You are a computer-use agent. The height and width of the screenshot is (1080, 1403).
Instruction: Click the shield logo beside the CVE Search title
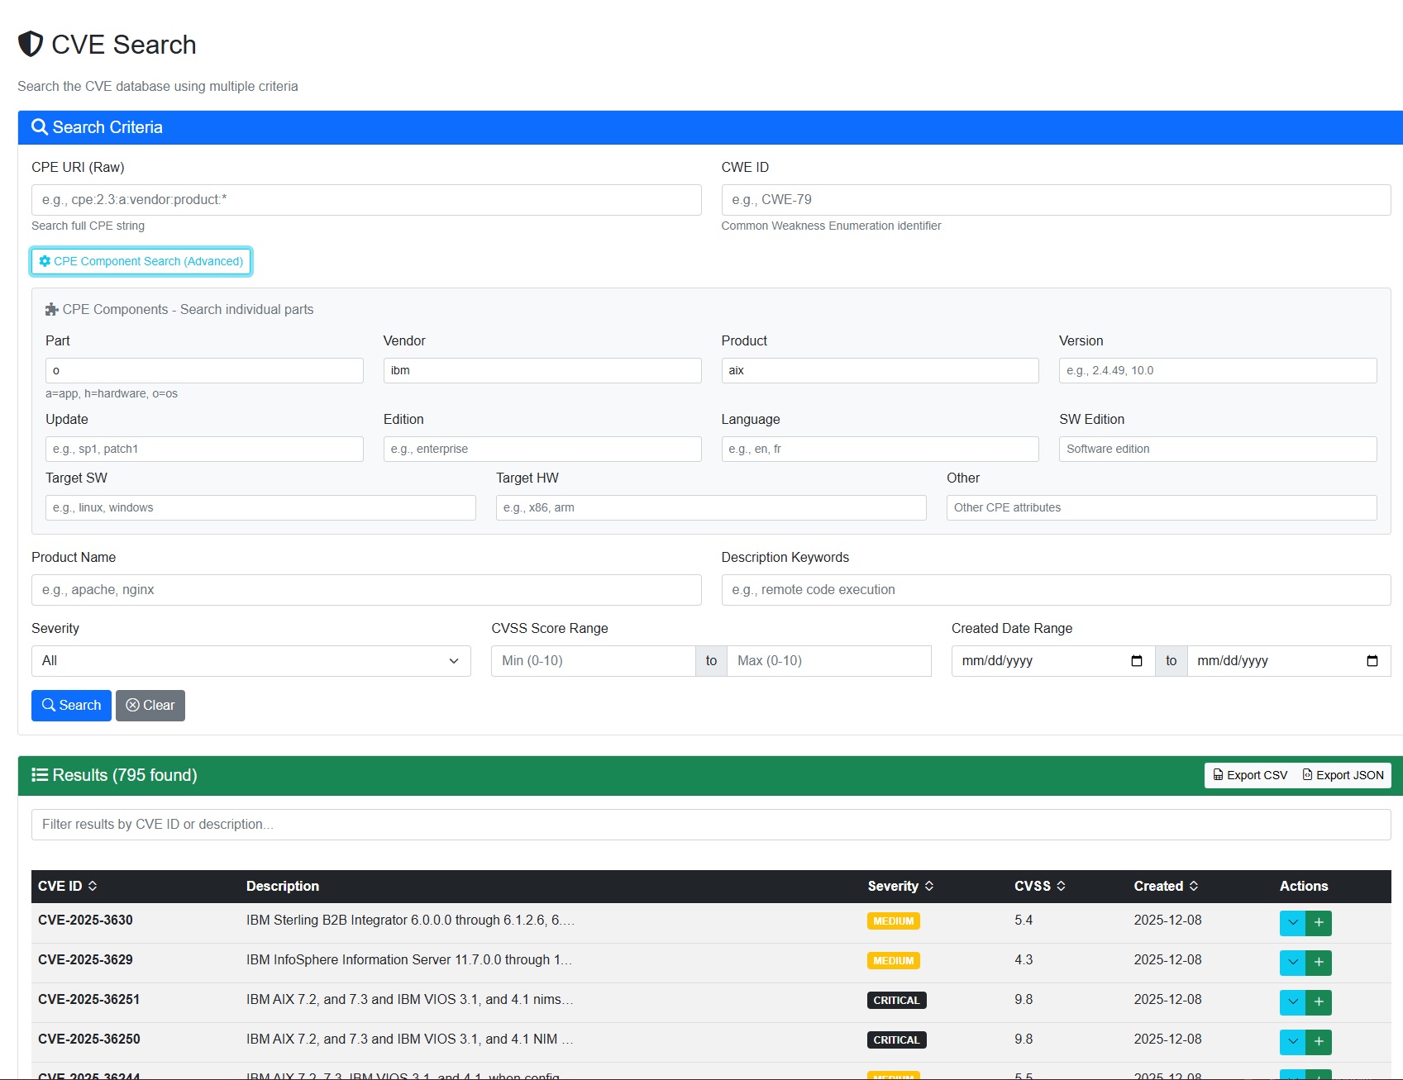tap(30, 45)
